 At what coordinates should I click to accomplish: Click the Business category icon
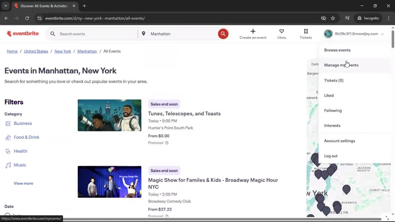pyautogui.click(x=8, y=123)
